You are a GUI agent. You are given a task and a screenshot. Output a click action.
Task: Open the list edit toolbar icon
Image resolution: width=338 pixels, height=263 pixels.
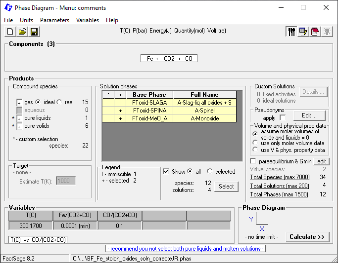point(303,32)
